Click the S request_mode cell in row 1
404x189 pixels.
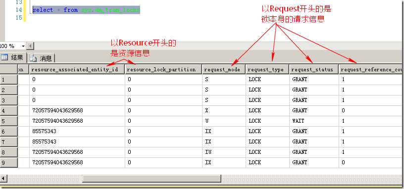click(224, 80)
